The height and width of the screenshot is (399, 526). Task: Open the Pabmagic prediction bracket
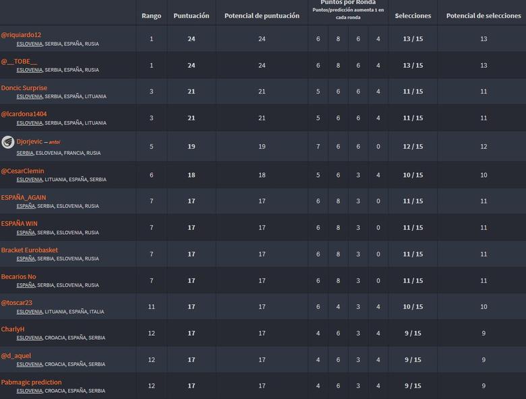[x=31, y=382]
